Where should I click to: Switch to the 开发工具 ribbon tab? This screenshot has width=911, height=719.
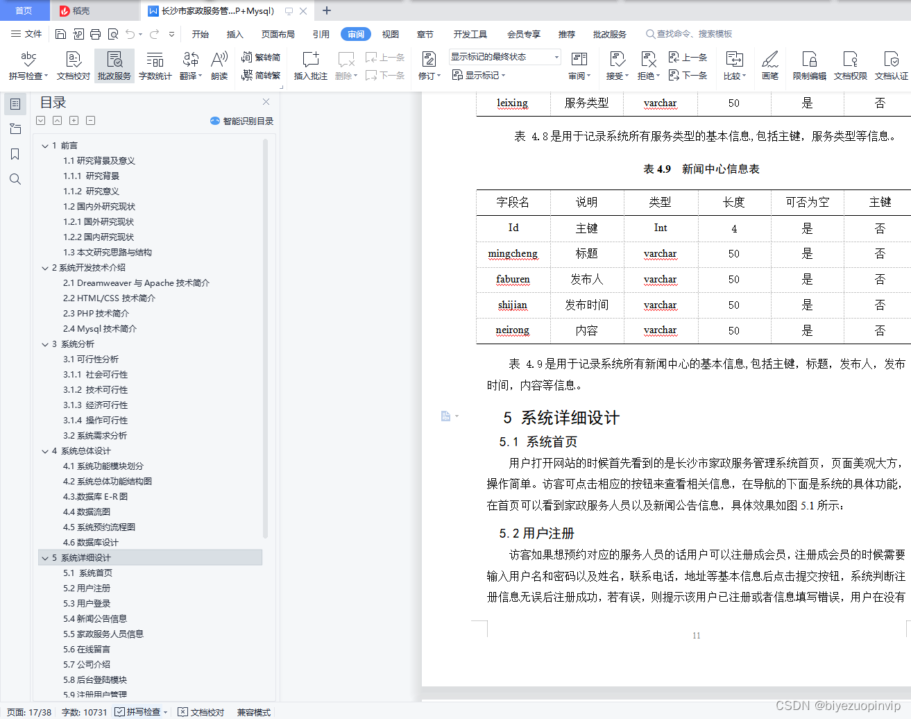[470, 34]
